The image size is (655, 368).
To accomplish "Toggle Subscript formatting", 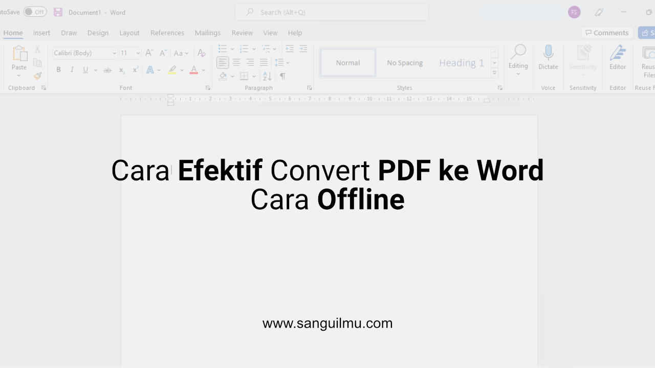I will [122, 70].
